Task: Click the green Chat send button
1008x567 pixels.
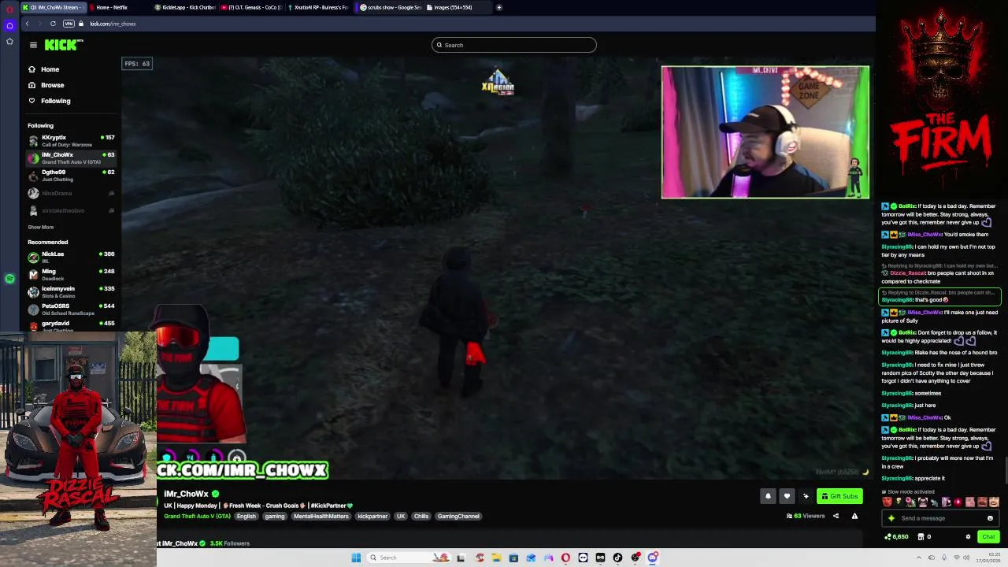Action: 988,537
